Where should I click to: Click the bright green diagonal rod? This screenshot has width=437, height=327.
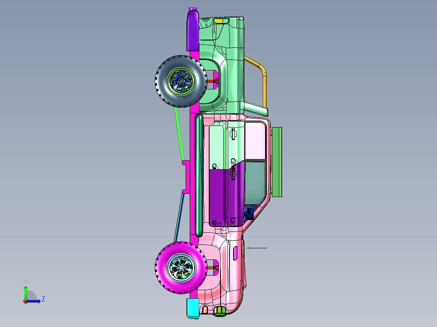coord(179,134)
